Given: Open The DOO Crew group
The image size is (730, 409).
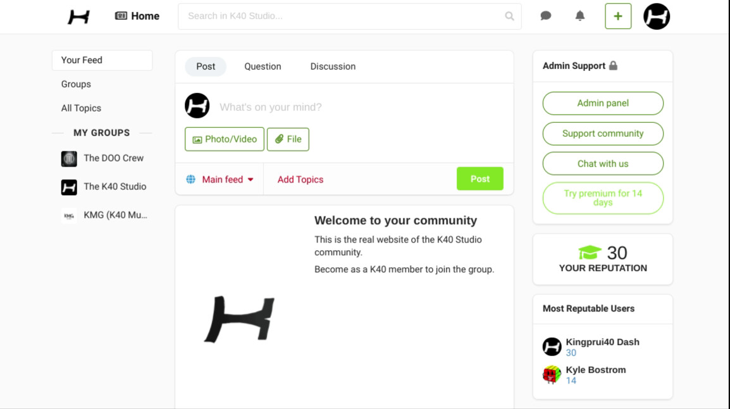Looking at the screenshot, I should [x=113, y=158].
